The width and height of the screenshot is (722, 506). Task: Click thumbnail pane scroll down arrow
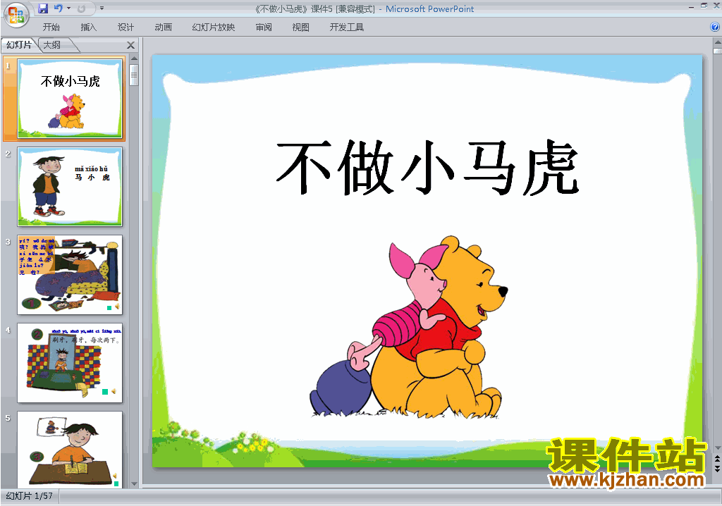[x=134, y=484]
